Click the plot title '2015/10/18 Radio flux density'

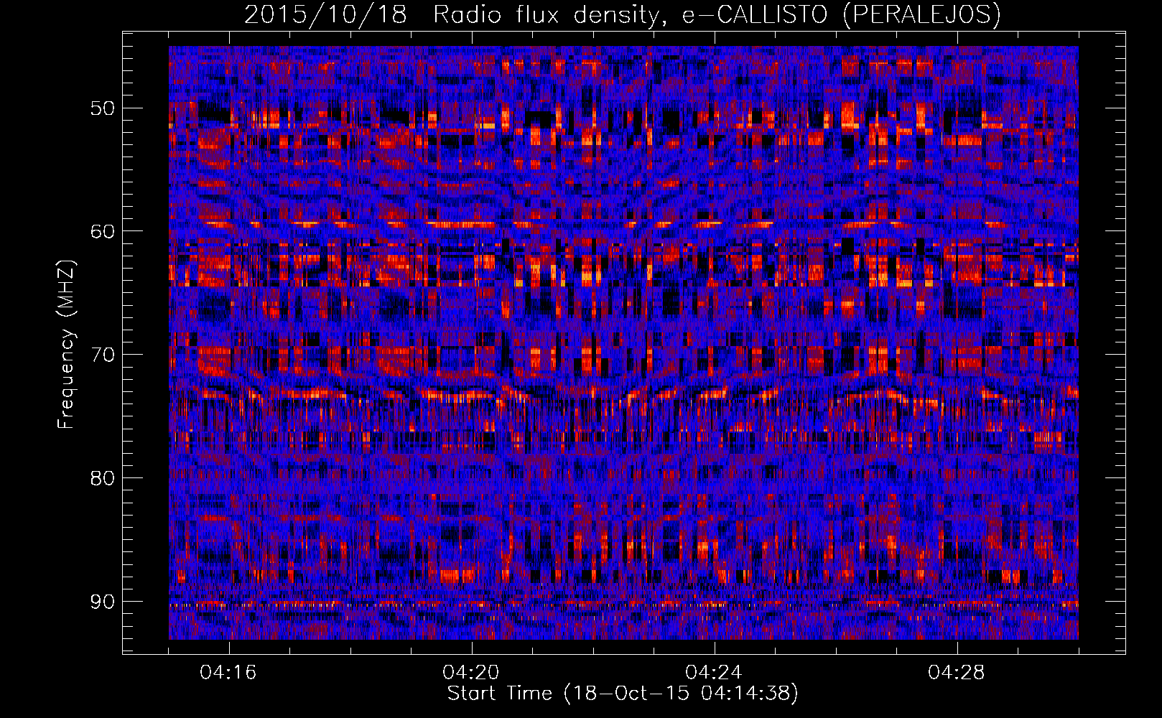click(623, 14)
